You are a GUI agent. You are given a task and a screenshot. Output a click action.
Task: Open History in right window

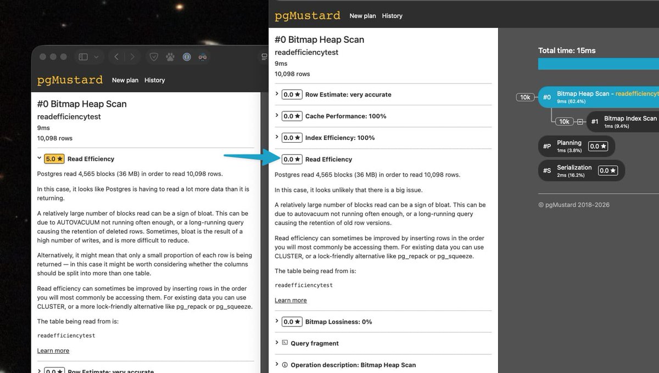(x=392, y=16)
